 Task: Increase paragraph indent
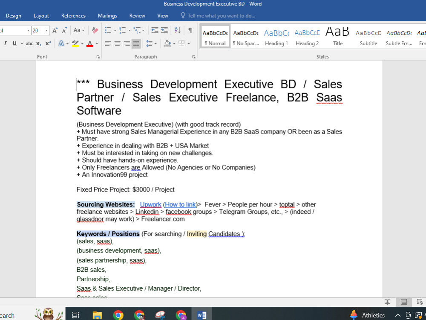point(164,30)
